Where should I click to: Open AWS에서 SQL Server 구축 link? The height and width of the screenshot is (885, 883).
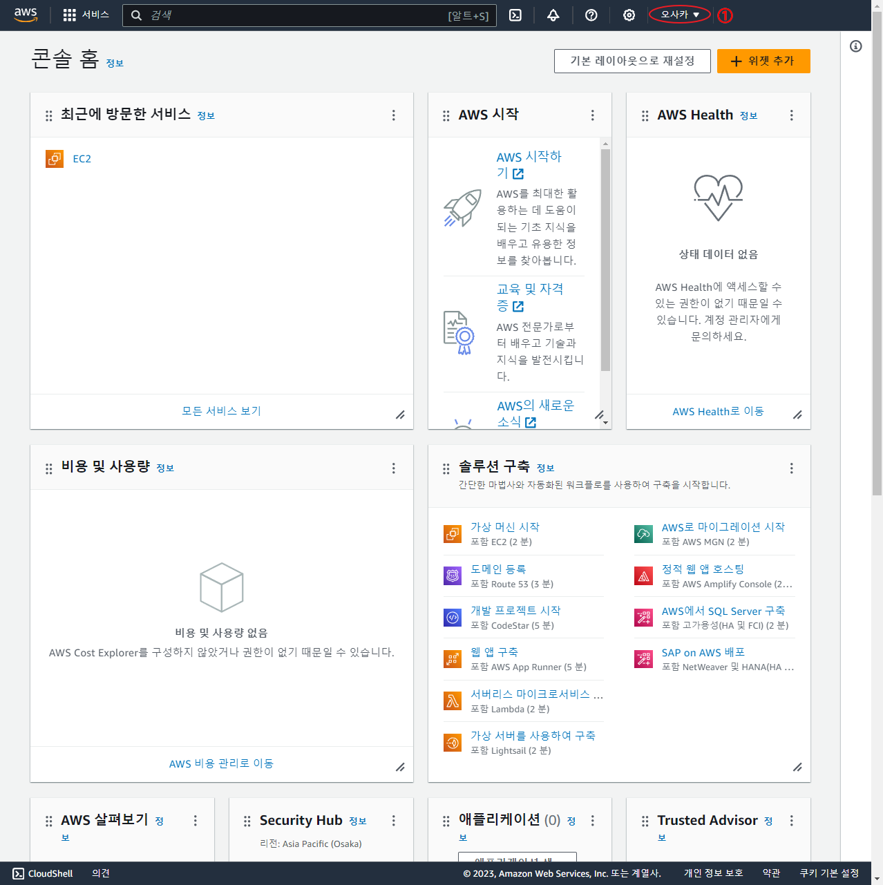pos(723,611)
